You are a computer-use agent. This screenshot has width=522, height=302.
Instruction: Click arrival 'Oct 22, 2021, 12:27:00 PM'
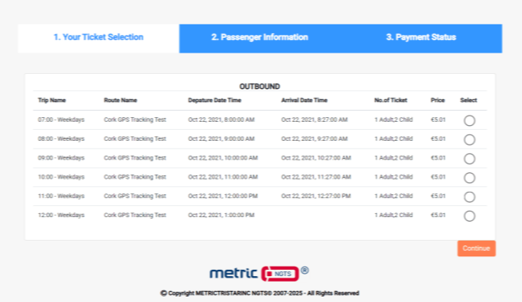point(316,196)
